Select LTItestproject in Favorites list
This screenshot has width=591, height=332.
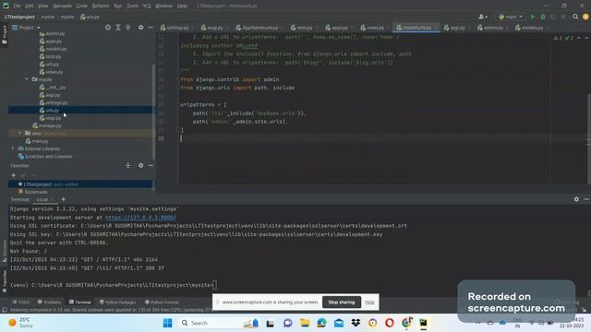80,184
